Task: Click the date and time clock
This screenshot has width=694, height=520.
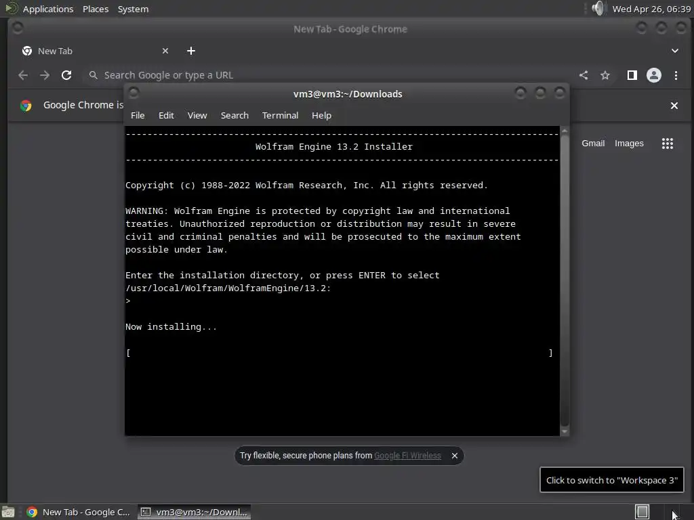Action: coord(651,9)
